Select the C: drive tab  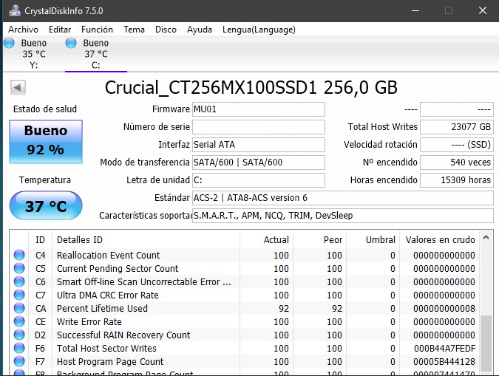[x=96, y=54]
